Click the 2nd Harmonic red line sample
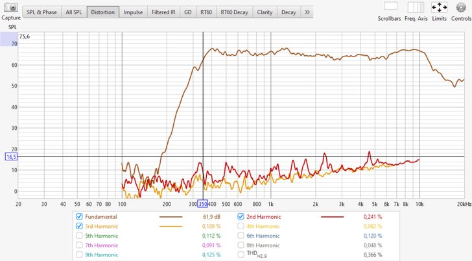 pos(333,217)
